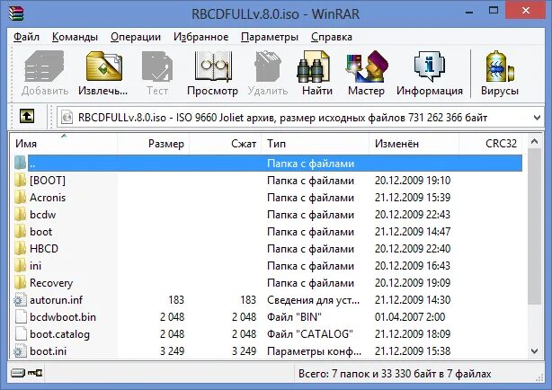Click the drive icon in status bar
Image resolution: width=552 pixels, height=390 pixels.
18,373
